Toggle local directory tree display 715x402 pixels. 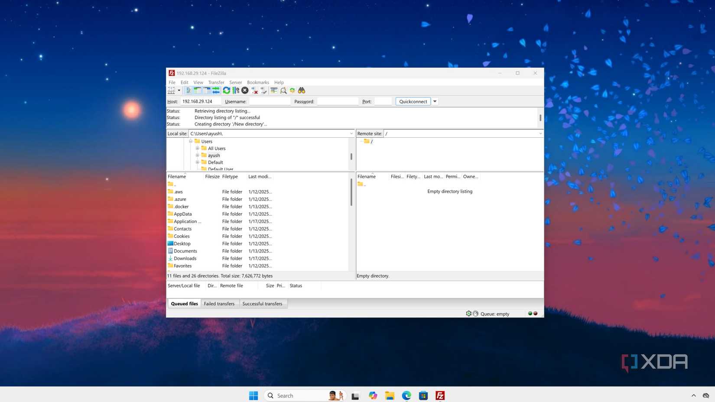pos(198,91)
